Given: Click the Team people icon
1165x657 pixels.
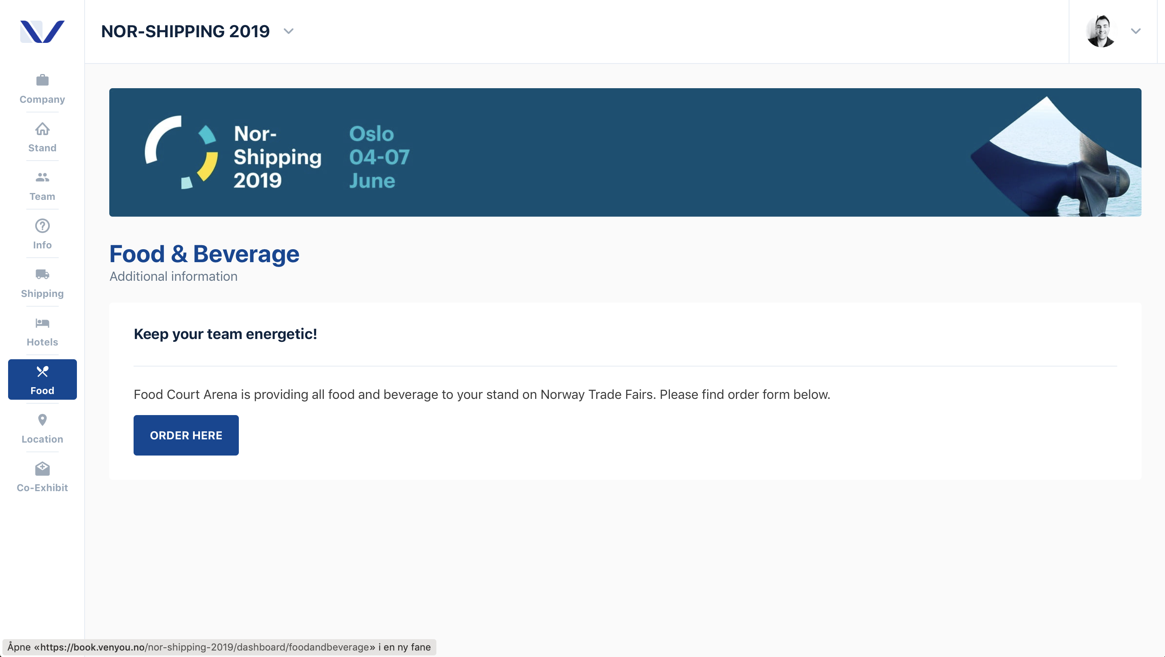Looking at the screenshot, I should pyautogui.click(x=42, y=178).
